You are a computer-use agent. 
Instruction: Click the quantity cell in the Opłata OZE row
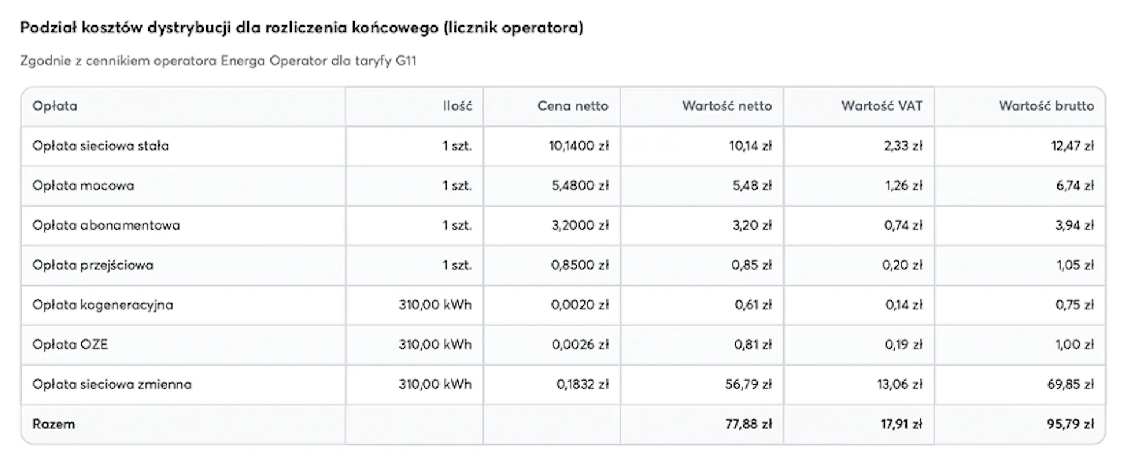435,345
